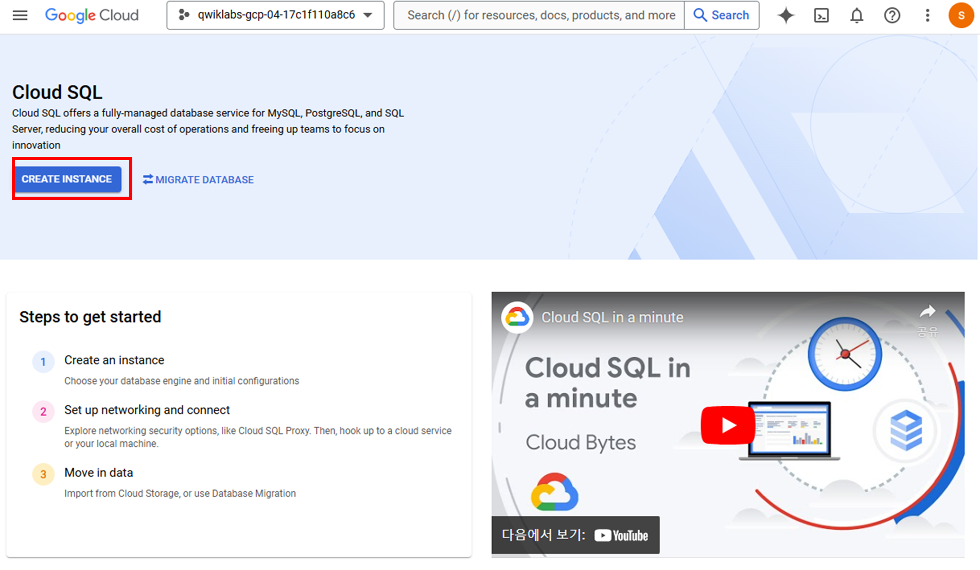Click the 'Steps to get started' heading
The width and height of the screenshot is (980, 570).
click(90, 317)
